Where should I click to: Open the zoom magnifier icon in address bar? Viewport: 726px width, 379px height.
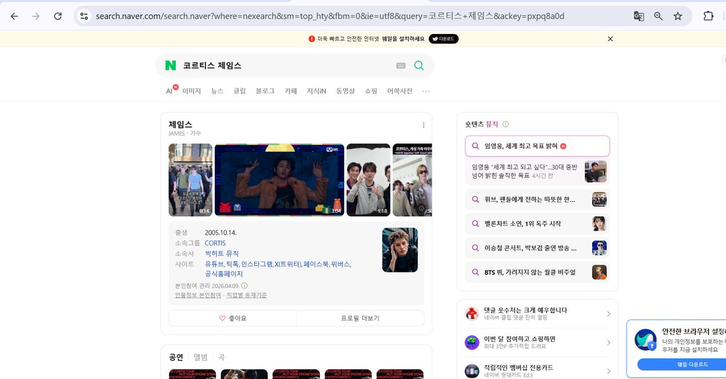click(x=658, y=16)
